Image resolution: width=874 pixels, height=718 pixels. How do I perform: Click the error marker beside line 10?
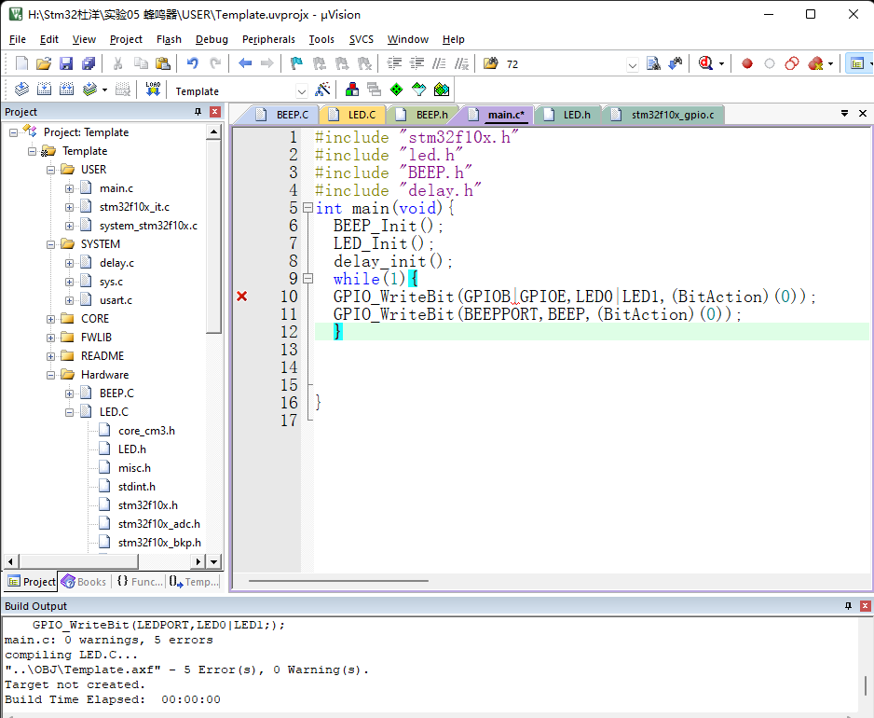pos(241,297)
